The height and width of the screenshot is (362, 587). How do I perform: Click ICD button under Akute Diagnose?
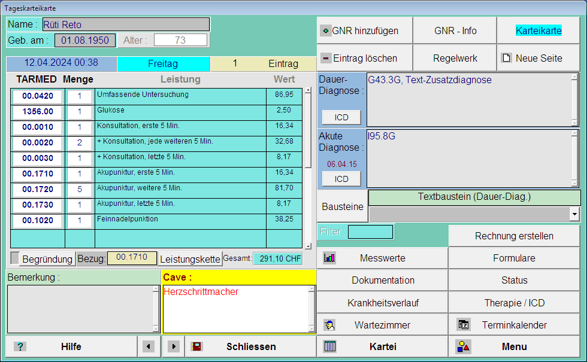tap(341, 179)
